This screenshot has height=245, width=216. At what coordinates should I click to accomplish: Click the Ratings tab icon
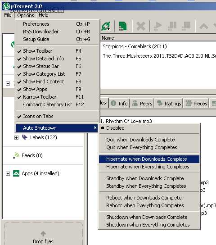[x=160, y=103]
